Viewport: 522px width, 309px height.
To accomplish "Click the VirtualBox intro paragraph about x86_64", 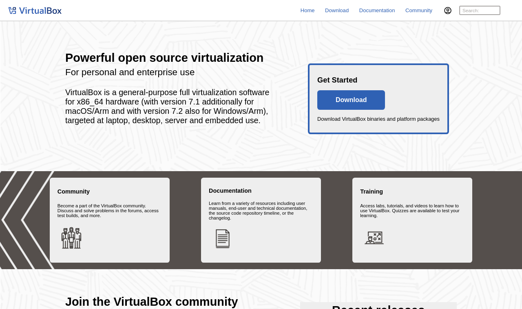I will 167,107.
